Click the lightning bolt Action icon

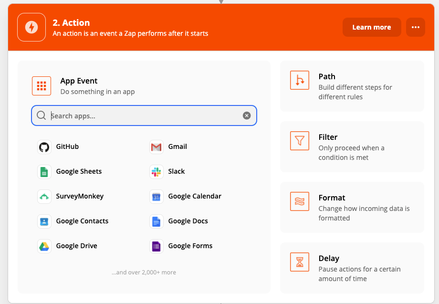[31, 27]
